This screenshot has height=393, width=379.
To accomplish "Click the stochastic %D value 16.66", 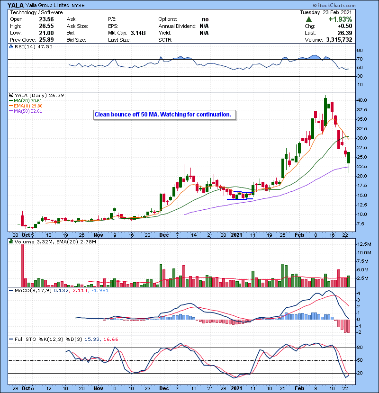I will [x=110, y=339].
